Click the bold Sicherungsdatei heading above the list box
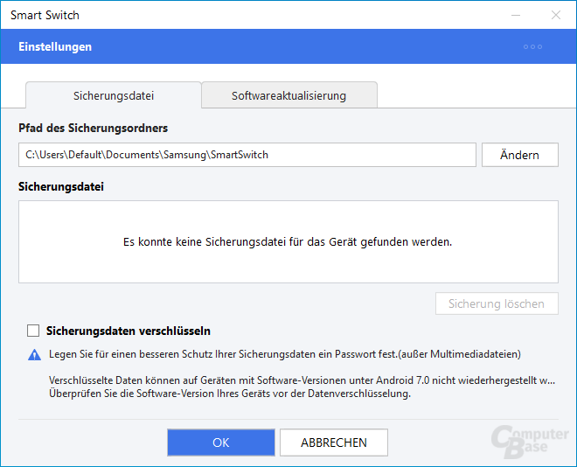 click(61, 186)
